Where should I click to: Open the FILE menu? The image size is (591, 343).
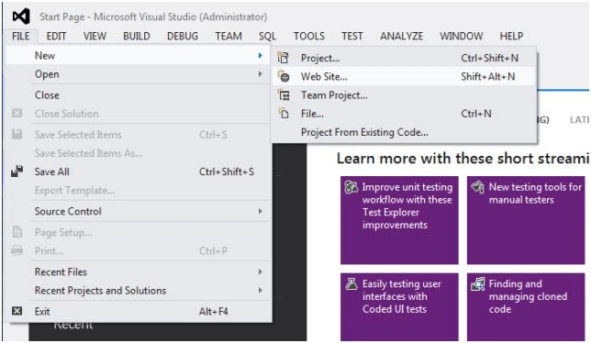(21, 36)
